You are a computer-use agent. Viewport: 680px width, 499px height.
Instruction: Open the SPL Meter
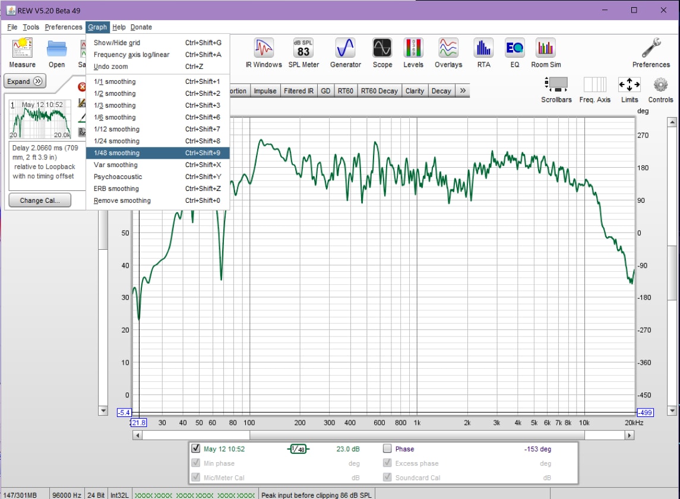click(303, 52)
